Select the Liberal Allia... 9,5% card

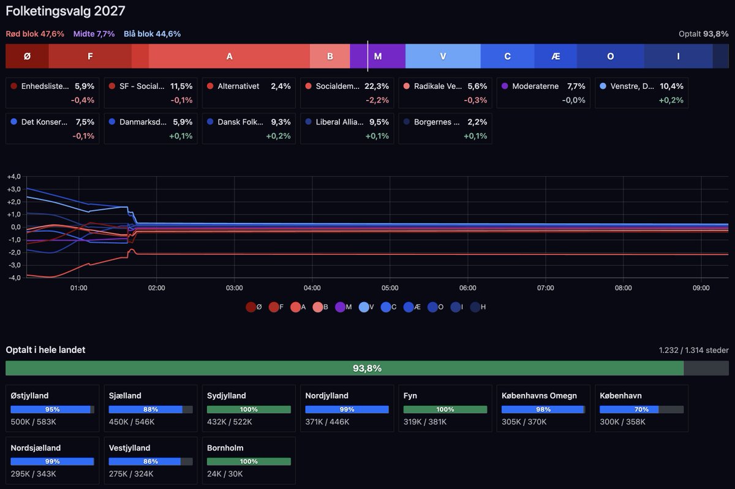pyautogui.click(x=347, y=129)
